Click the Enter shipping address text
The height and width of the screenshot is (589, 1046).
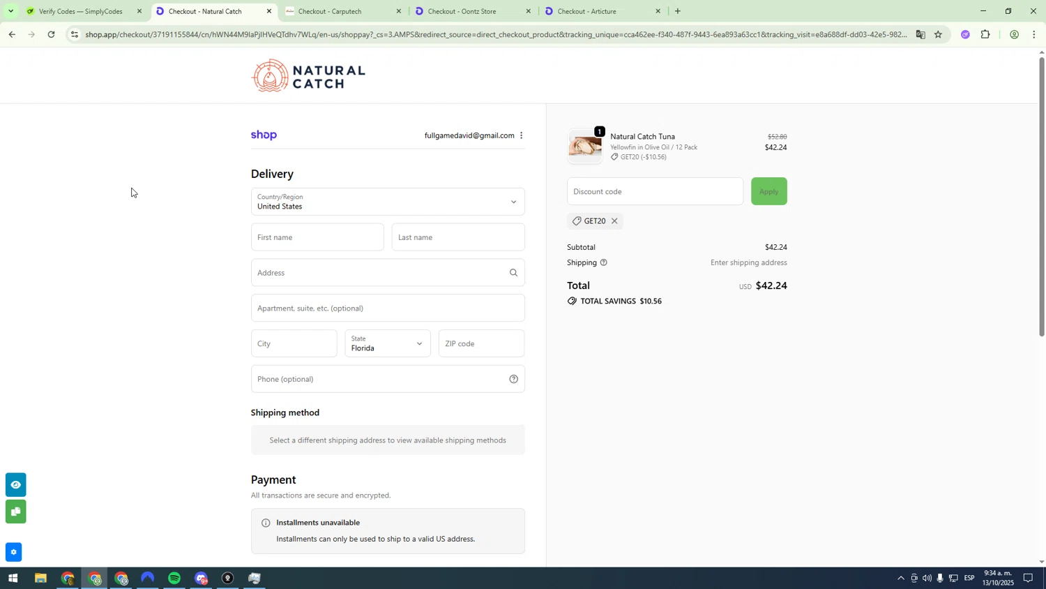(x=748, y=262)
